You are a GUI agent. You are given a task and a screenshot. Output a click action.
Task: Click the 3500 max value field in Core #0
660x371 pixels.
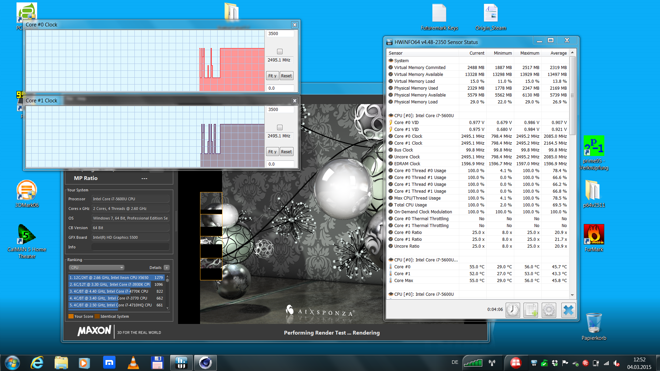[x=280, y=34]
